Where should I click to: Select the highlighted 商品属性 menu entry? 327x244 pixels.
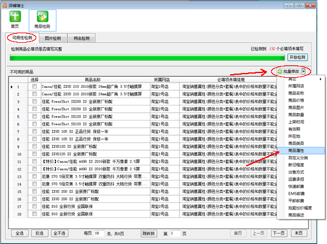301,151
